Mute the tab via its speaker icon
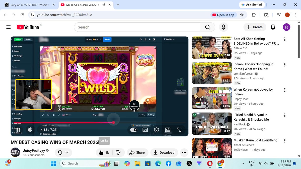 click(104, 5)
